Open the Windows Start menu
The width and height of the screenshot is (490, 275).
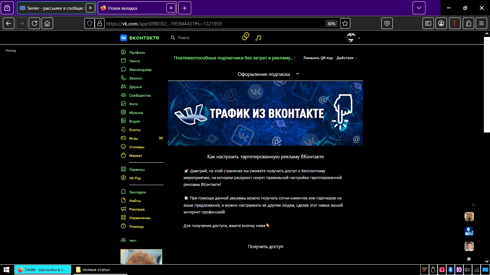(6, 269)
